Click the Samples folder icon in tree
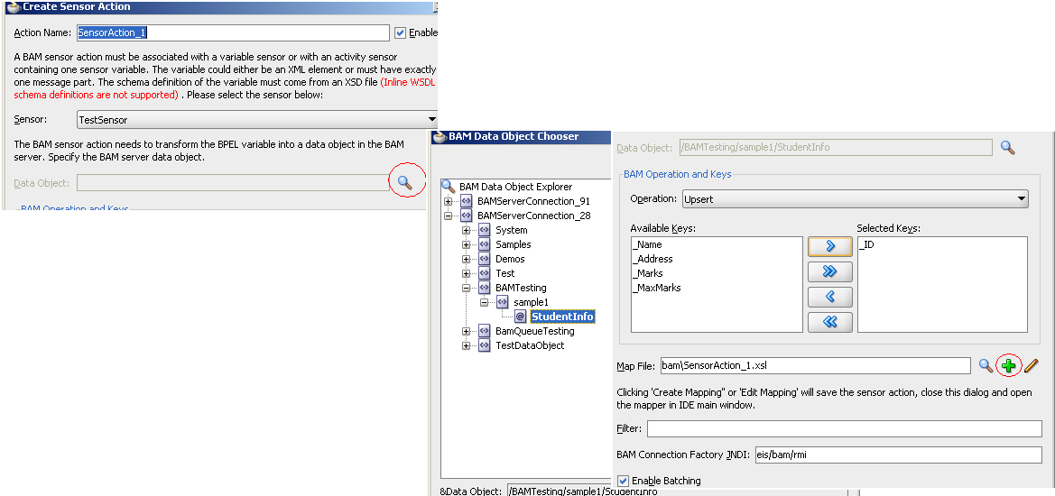 485,244
